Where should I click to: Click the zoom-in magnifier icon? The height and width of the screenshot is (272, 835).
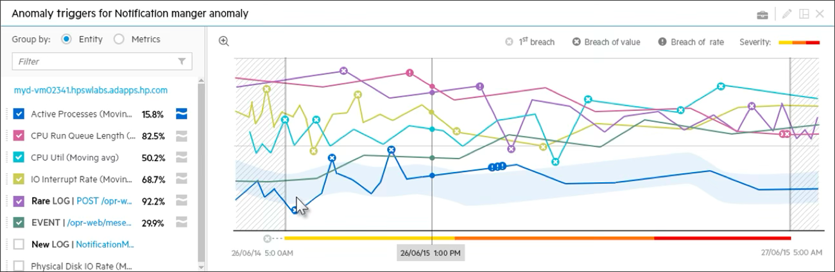(223, 41)
